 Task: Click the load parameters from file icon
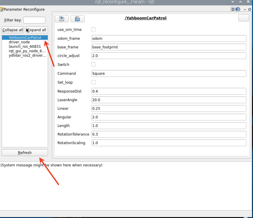pos(62,19)
